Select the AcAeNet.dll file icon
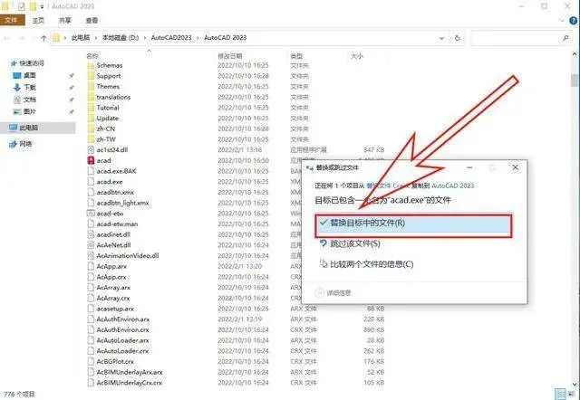The width and height of the screenshot is (580, 400). 91,245
